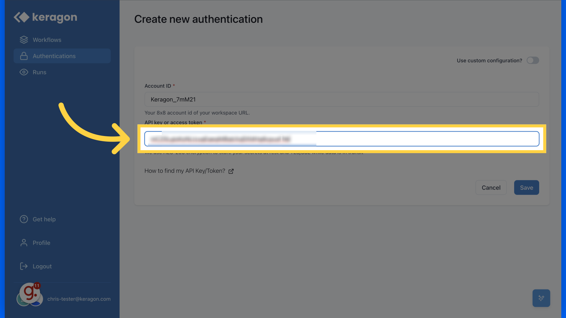Select Authentications in the sidebar
566x318 pixels.
click(x=54, y=56)
